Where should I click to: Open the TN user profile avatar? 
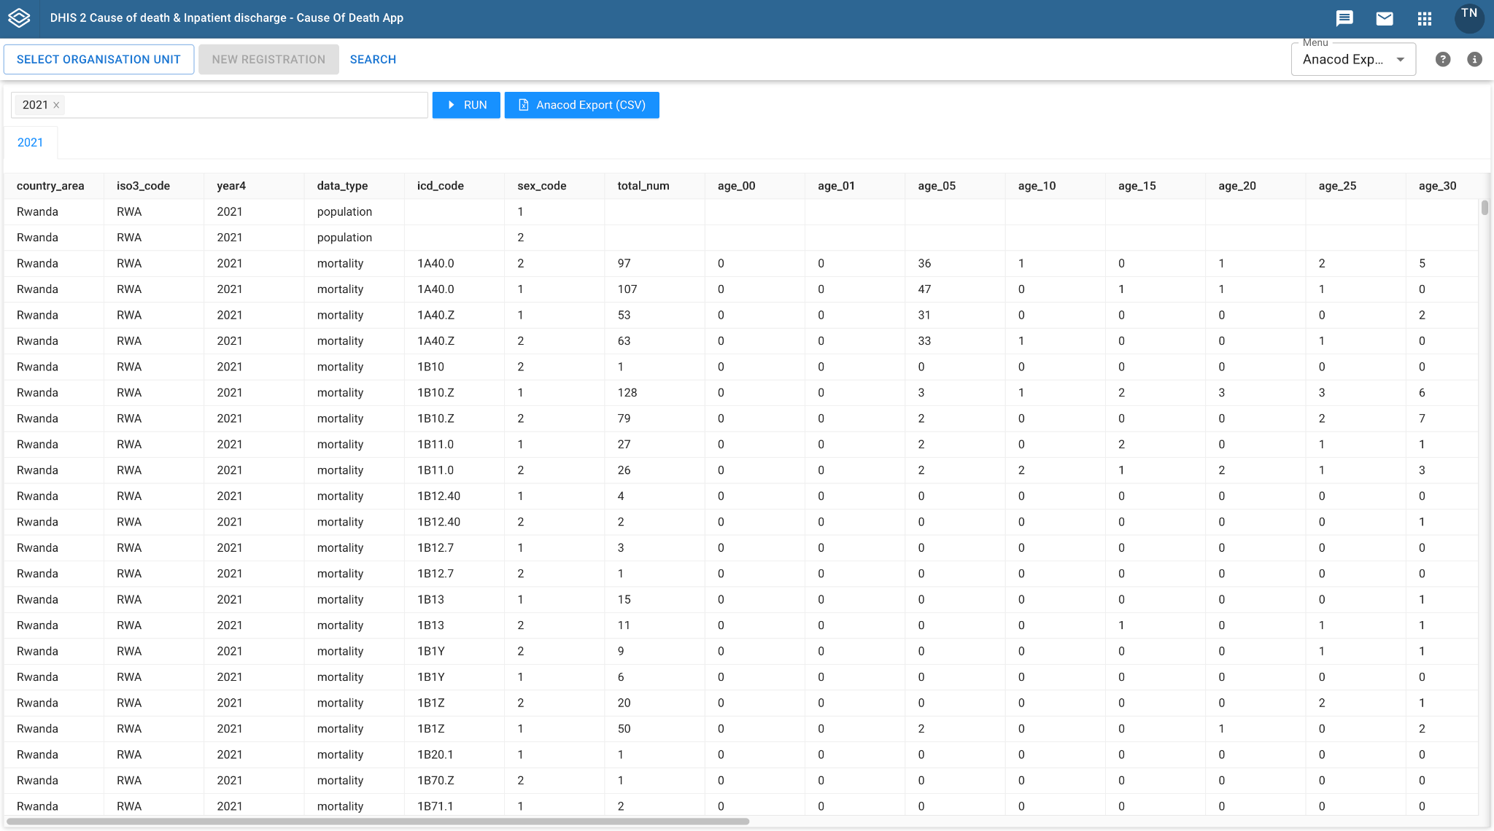click(x=1469, y=17)
